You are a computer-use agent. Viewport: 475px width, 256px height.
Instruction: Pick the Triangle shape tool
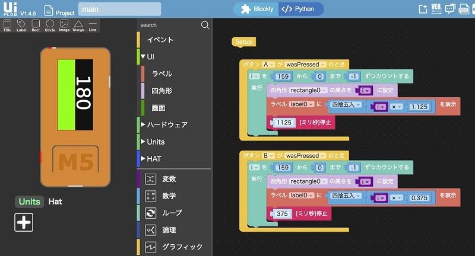[x=78, y=25]
